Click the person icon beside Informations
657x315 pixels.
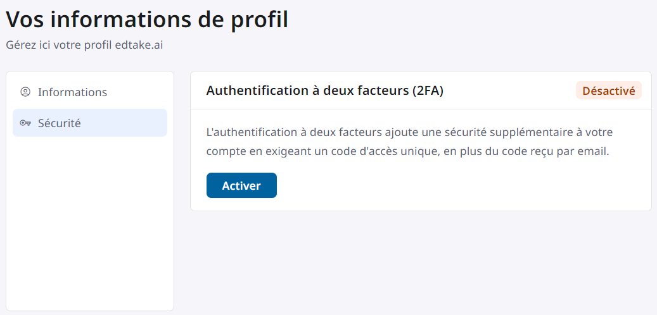pos(25,92)
